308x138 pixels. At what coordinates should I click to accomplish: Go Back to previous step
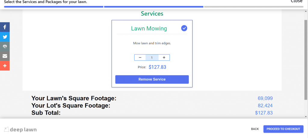pyautogui.click(x=255, y=129)
